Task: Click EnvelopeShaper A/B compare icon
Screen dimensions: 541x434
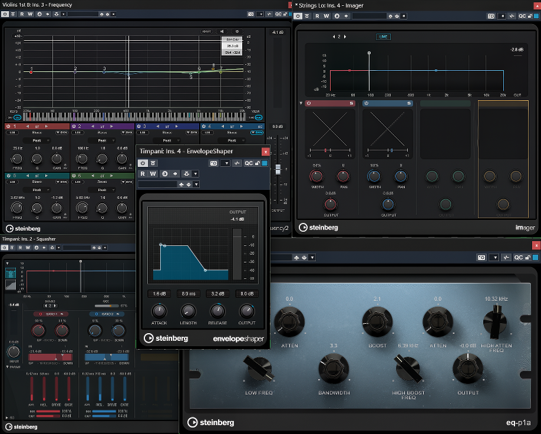Action: point(165,174)
